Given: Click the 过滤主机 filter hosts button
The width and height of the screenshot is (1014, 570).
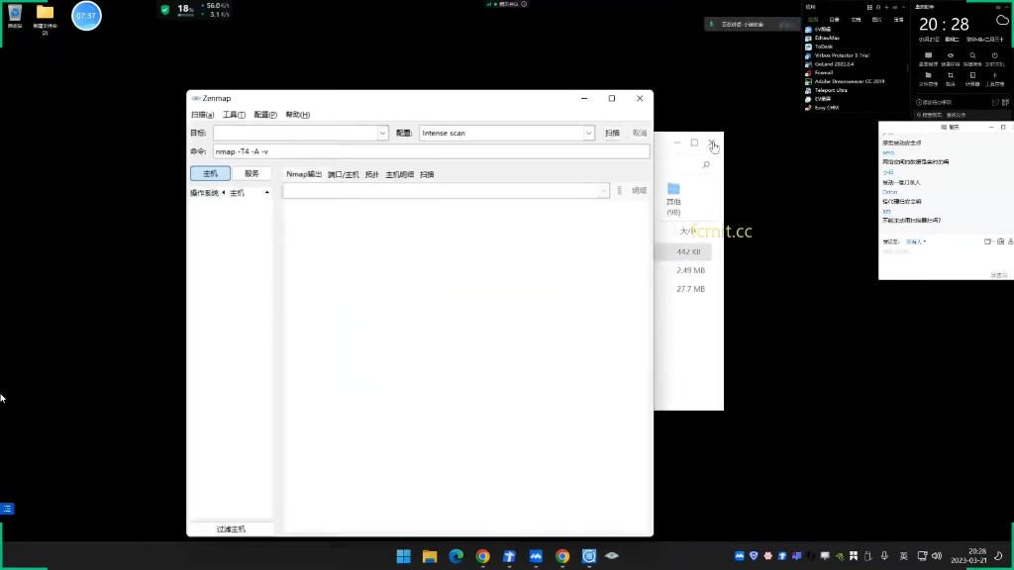Looking at the screenshot, I should click(x=231, y=529).
